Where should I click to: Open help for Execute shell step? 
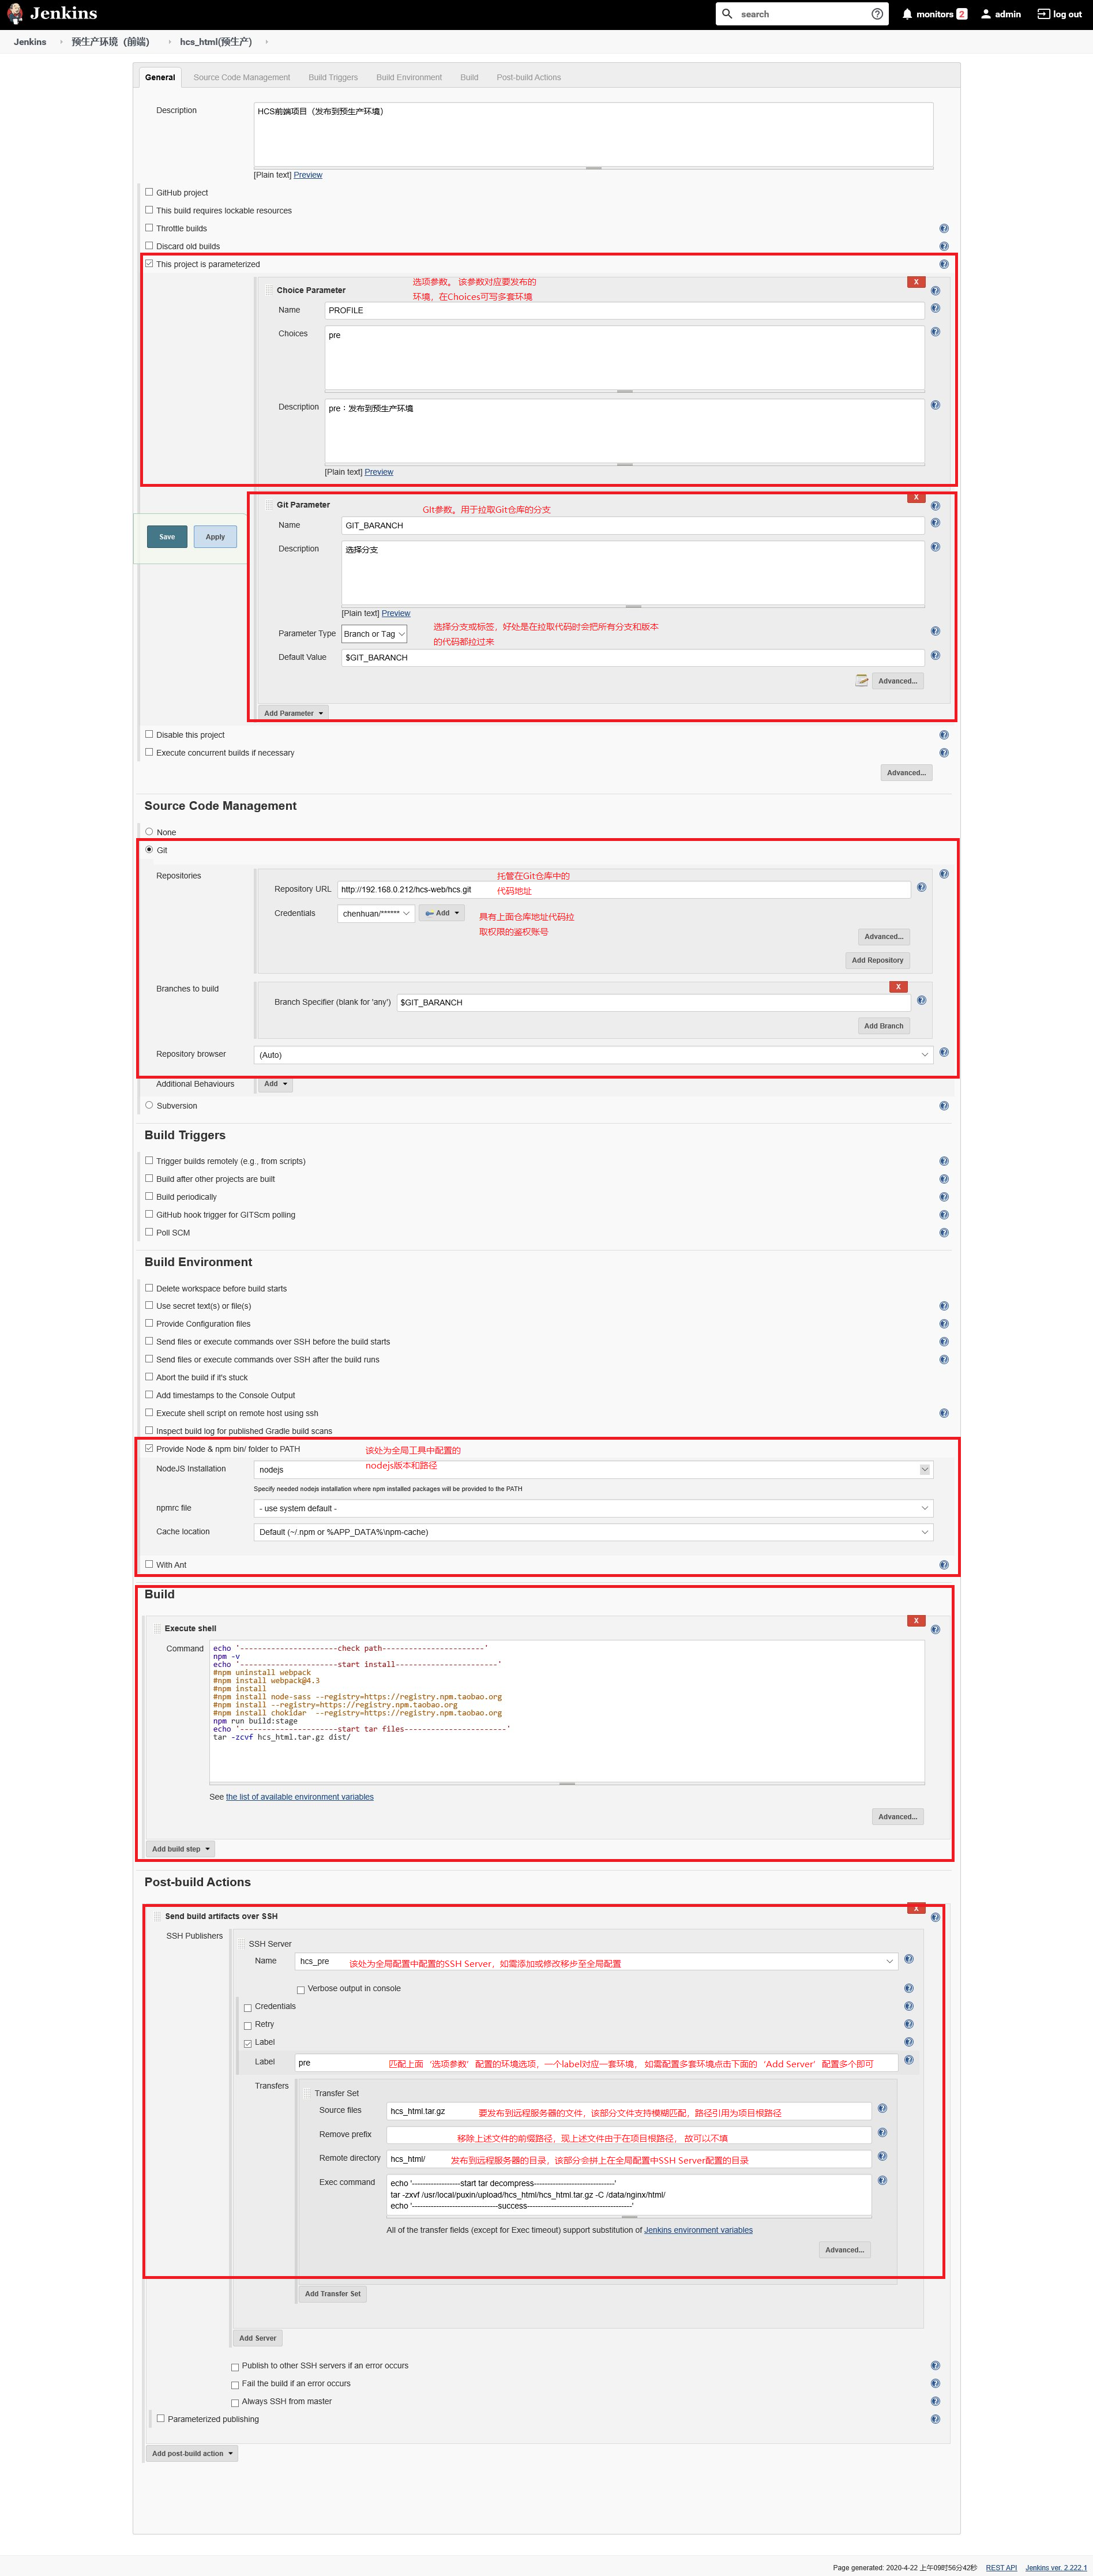(x=935, y=1630)
